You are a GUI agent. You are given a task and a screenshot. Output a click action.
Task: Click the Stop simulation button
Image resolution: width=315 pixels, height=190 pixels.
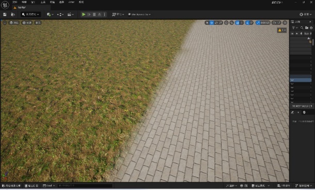94,14
